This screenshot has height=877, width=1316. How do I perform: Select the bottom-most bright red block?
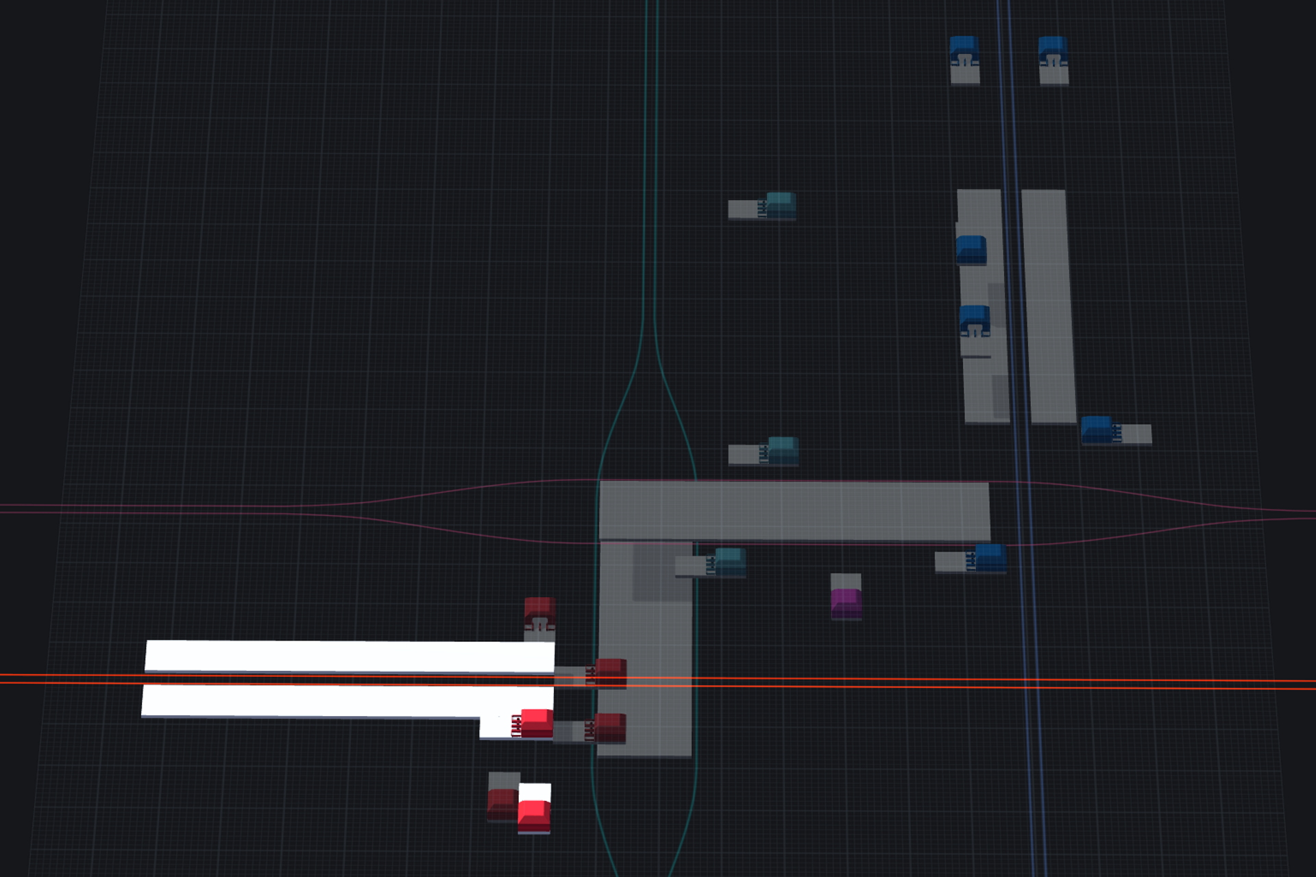click(x=534, y=815)
